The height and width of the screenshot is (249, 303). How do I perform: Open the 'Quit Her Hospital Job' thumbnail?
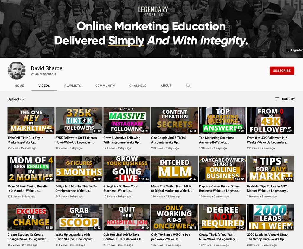(127, 217)
